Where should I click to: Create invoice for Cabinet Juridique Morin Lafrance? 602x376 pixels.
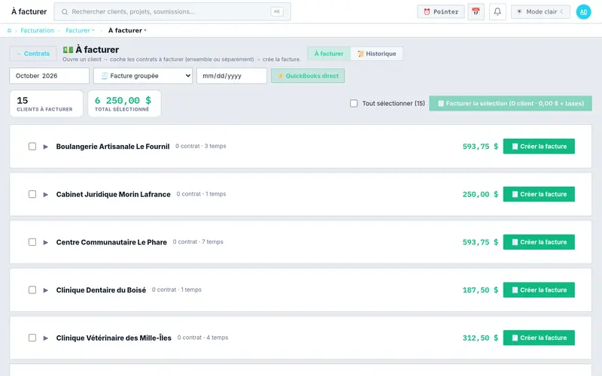coord(539,194)
